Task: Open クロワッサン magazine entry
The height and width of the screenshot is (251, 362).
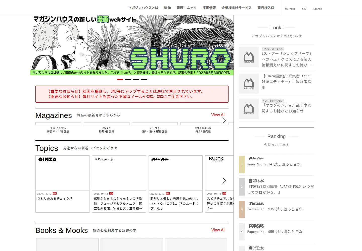Action: click(58, 128)
